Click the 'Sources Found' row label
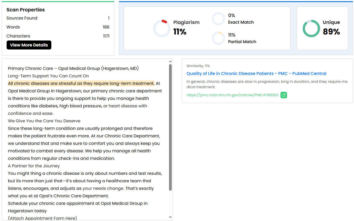Viewport: 354px width, 221px height. [22, 18]
